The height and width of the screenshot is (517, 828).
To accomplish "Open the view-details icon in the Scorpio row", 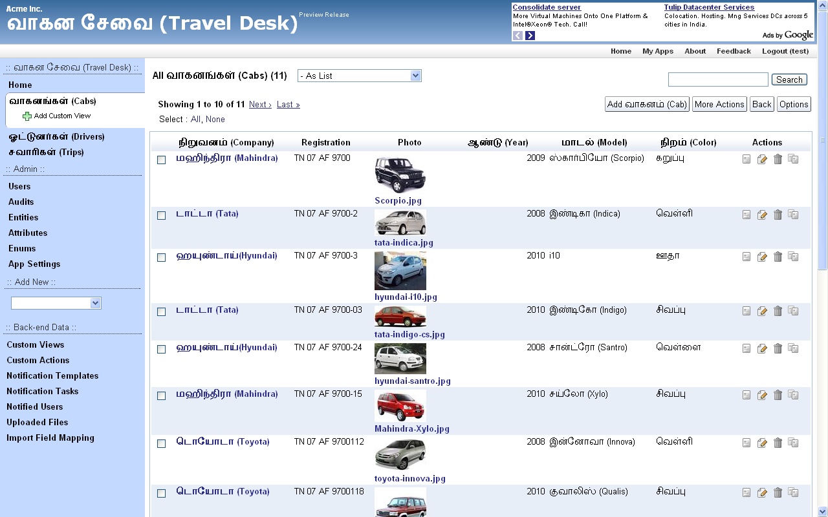I will pyautogui.click(x=746, y=159).
